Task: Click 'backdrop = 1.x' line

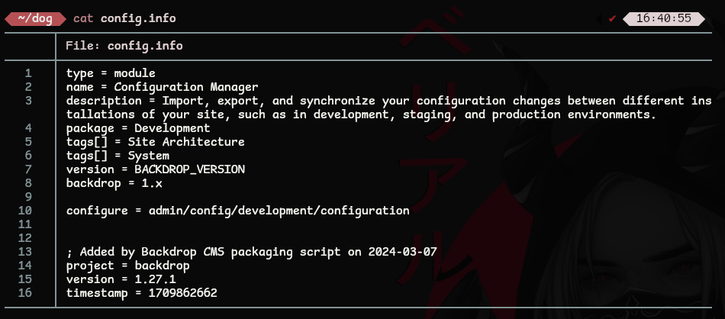Action: click(114, 183)
